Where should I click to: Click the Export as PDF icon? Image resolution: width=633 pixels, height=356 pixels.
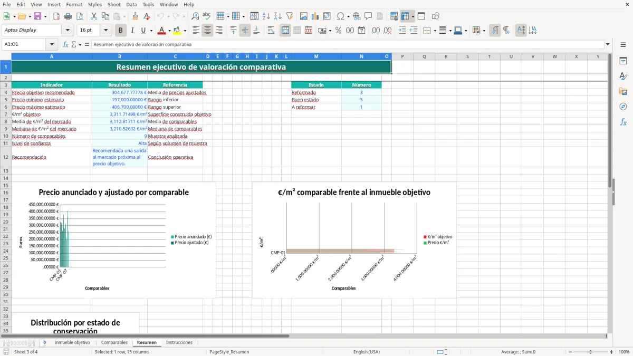(x=56, y=16)
